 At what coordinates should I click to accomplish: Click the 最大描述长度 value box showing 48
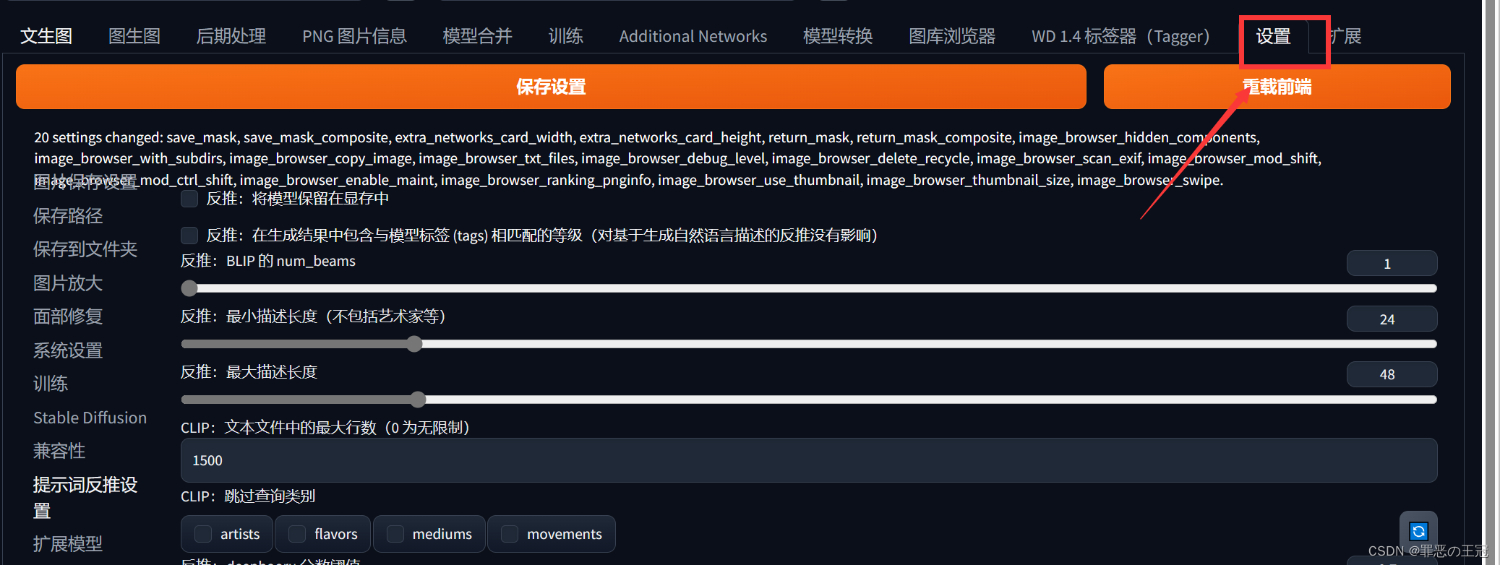coord(1392,374)
